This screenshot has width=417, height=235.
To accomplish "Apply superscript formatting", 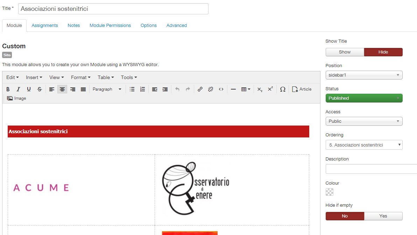I will pyautogui.click(x=270, y=89).
